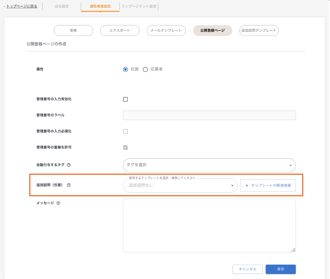Switch to the エンゲージメント設定 tab
The image size is (330, 279).
(x=139, y=6)
